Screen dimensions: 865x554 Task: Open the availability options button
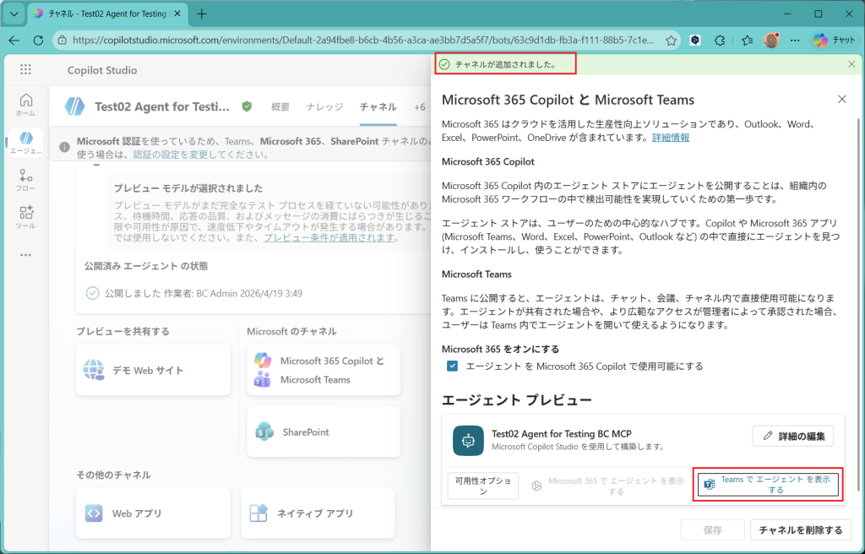coord(482,486)
